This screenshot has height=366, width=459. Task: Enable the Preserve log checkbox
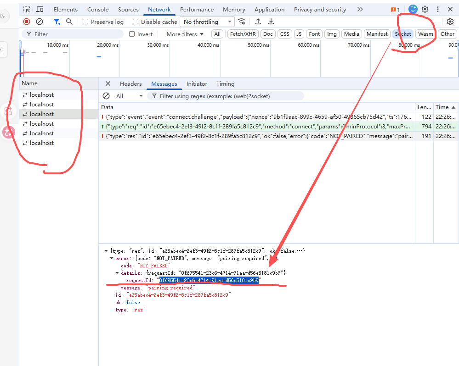pos(86,22)
